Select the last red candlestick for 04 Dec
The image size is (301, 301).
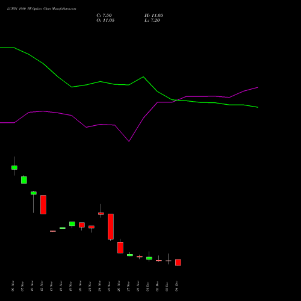click(x=178, y=262)
